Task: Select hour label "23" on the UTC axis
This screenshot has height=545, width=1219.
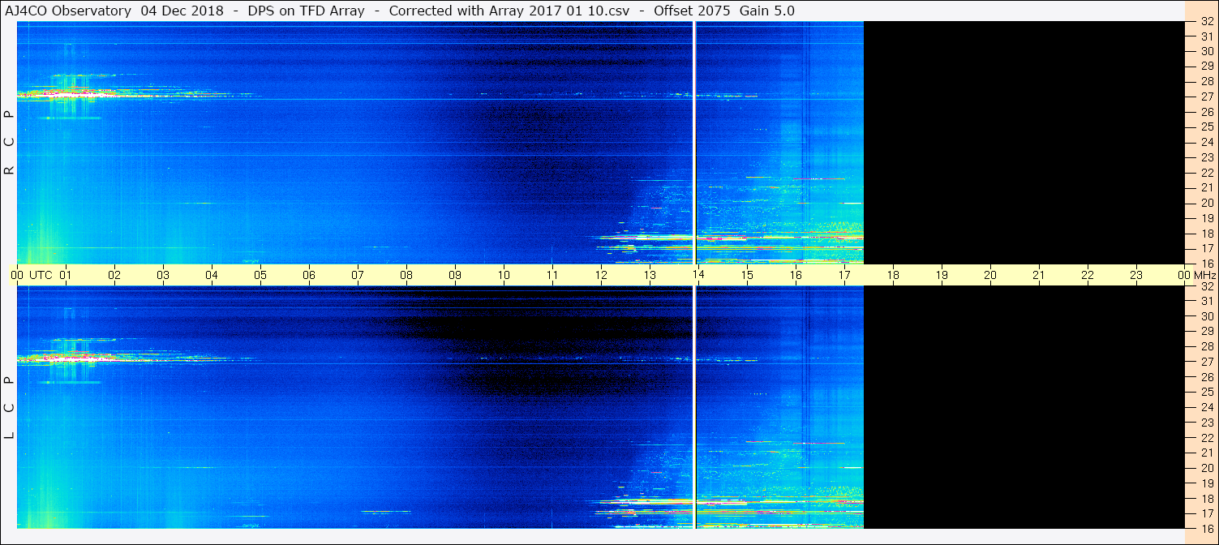Action: (x=1136, y=275)
